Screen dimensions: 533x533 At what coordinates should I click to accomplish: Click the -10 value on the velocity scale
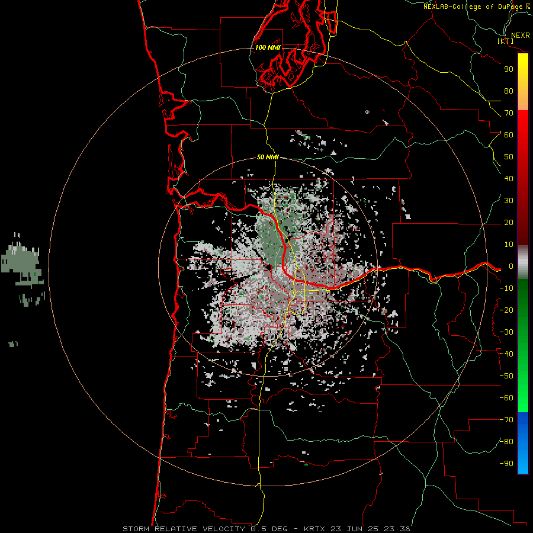point(506,288)
